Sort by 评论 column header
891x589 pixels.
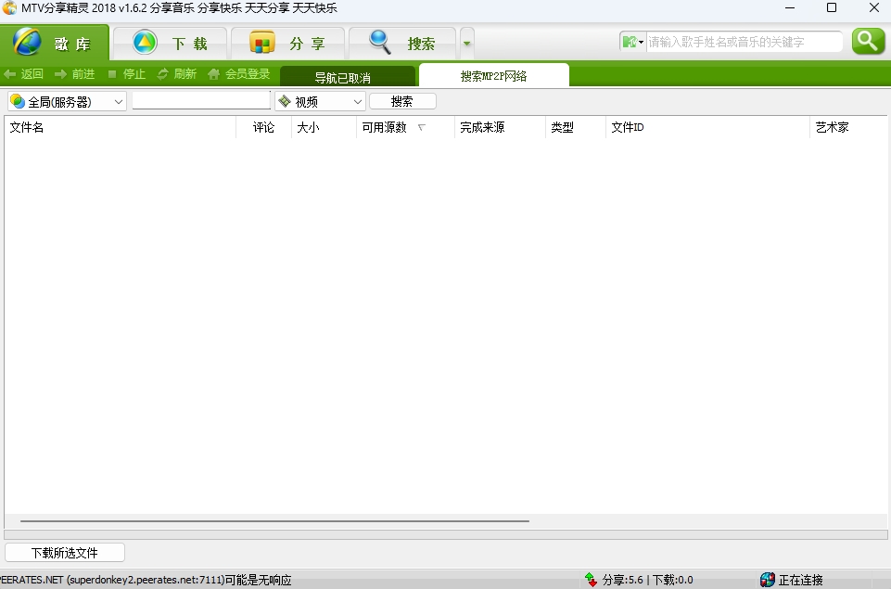coord(263,127)
